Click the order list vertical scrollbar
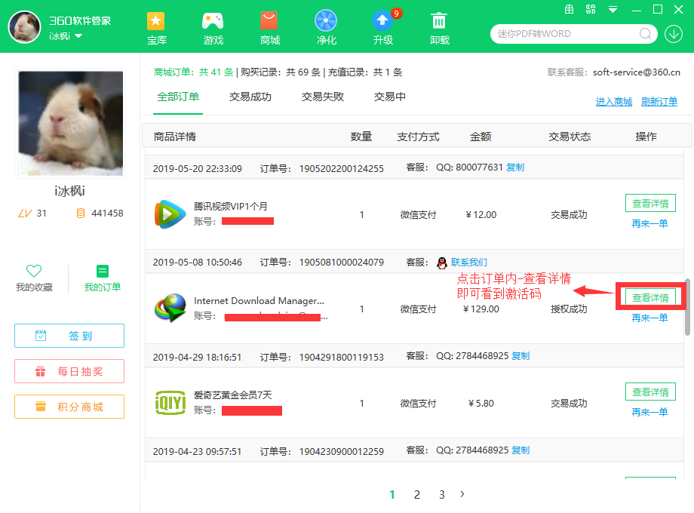The width and height of the screenshot is (694, 513). [x=687, y=307]
